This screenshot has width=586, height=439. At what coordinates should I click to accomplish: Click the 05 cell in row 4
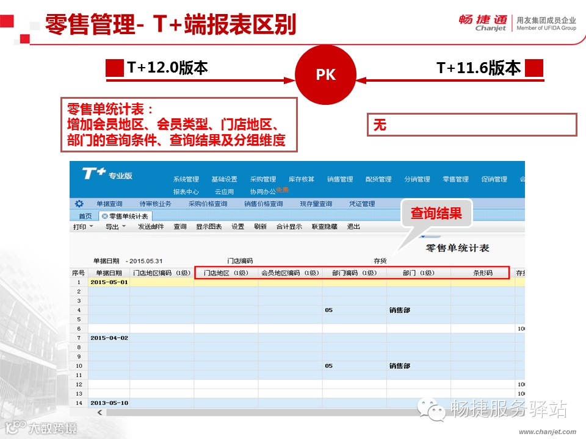(354, 310)
